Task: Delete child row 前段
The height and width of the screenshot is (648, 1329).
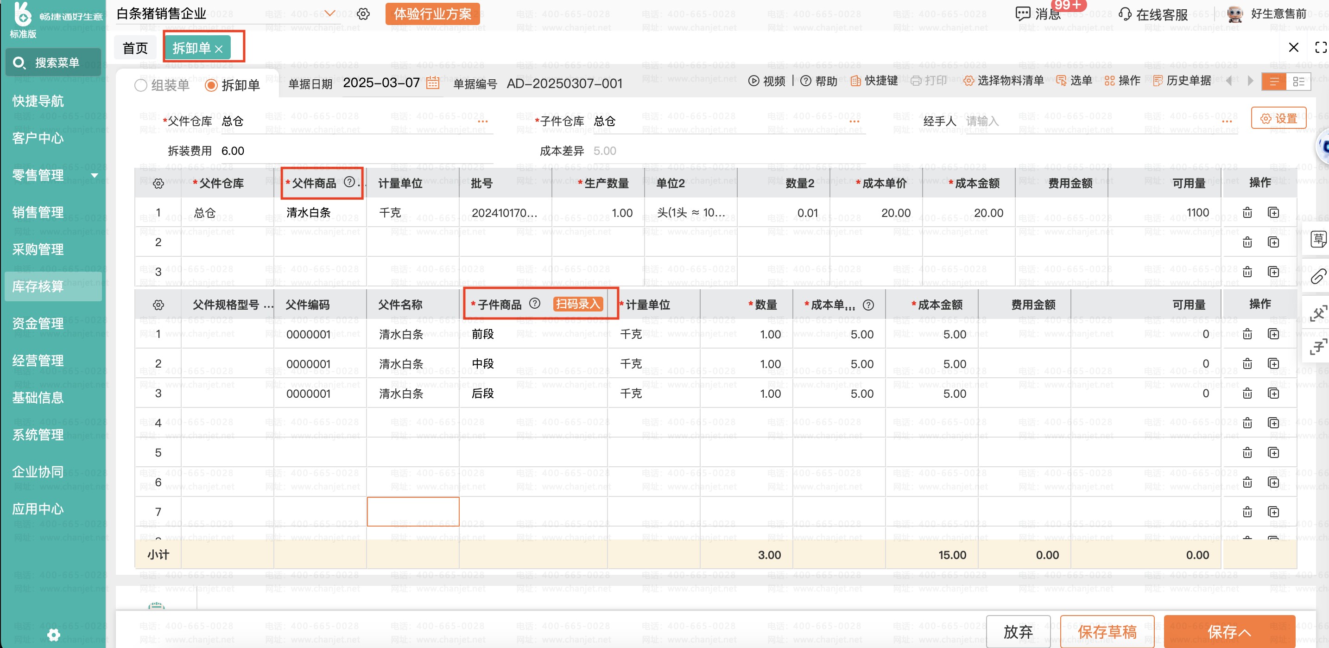Action: point(1247,334)
